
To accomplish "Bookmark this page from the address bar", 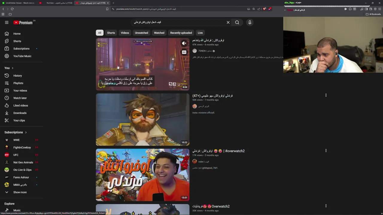I will coord(107,9).
